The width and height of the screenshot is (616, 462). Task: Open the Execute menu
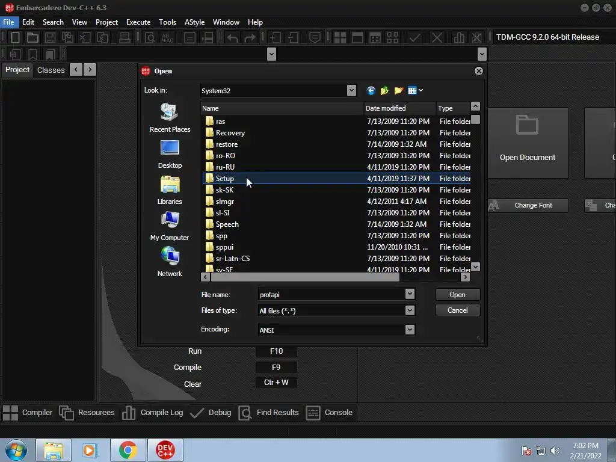pos(138,22)
